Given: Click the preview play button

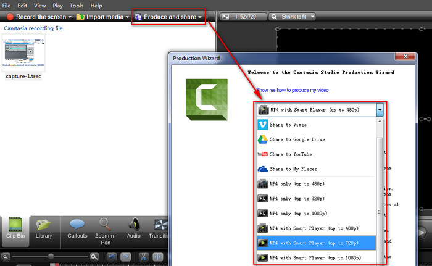Looking at the screenshot, I should pos(422,233).
